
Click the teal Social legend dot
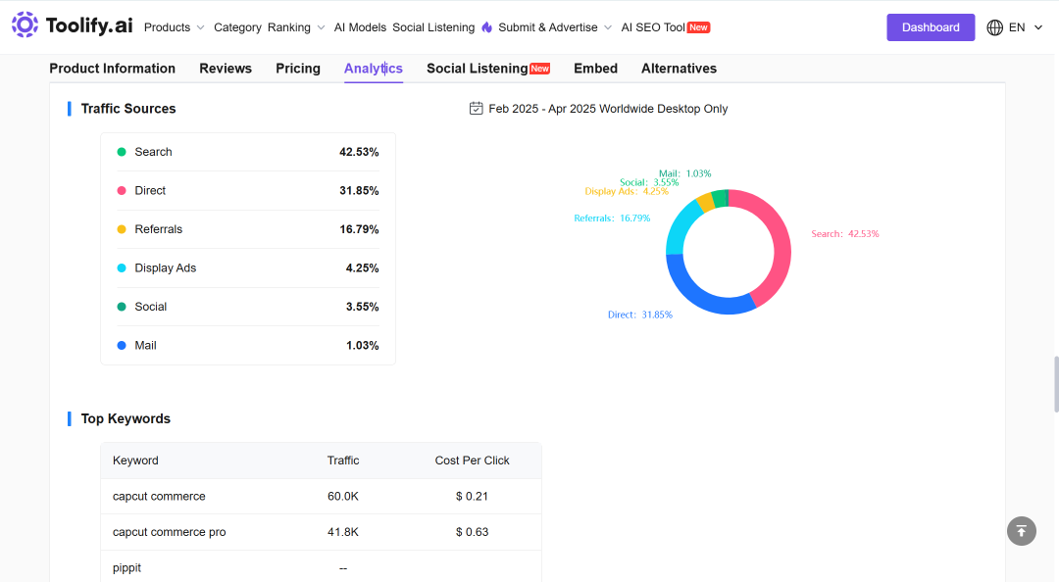[x=122, y=307]
